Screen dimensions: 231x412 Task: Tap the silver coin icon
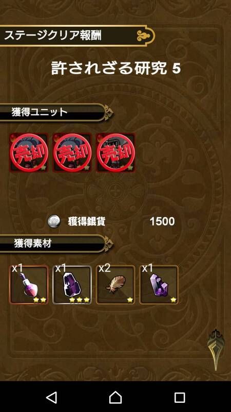[54, 222]
